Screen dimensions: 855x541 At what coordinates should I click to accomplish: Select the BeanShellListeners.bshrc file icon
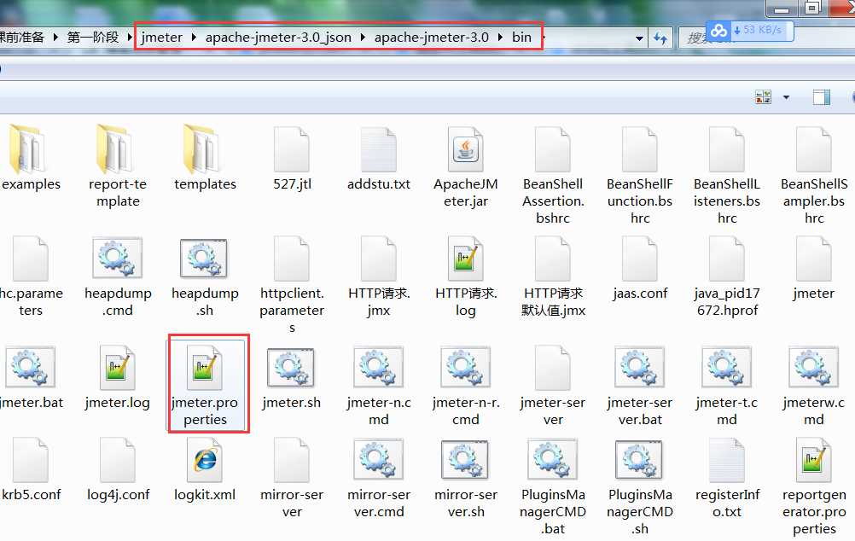click(727, 150)
